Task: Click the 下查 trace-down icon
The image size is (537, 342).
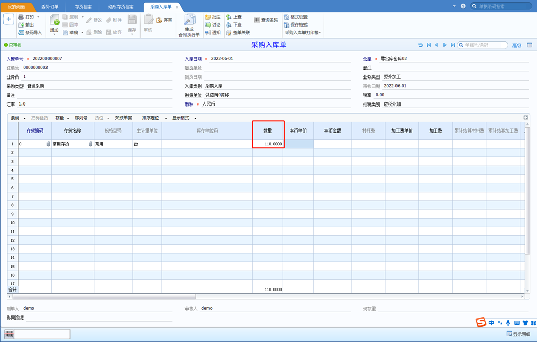Action: pos(229,25)
